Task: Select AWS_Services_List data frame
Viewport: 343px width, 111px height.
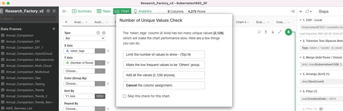Action: click(x=19, y=108)
